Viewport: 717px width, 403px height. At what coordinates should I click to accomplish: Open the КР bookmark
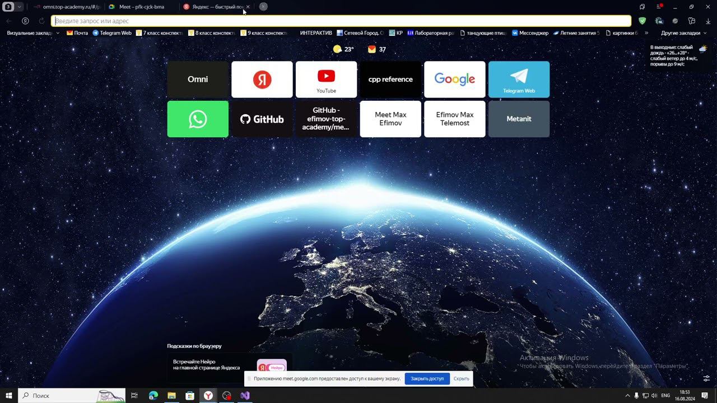tap(396, 33)
